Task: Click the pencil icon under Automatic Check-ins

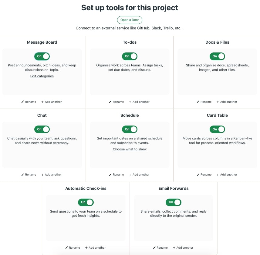Action: click(x=66, y=248)
